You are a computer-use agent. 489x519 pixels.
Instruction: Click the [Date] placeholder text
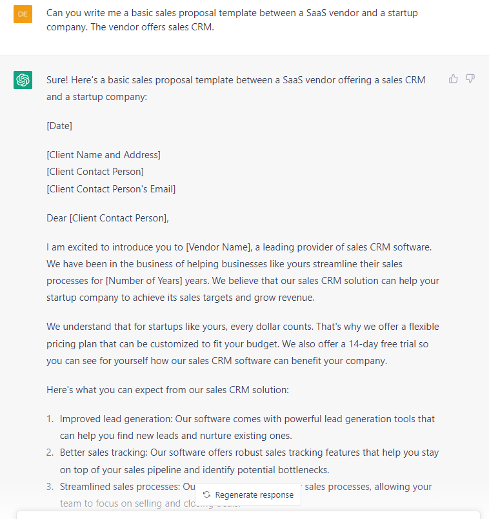tap(59, 126)
